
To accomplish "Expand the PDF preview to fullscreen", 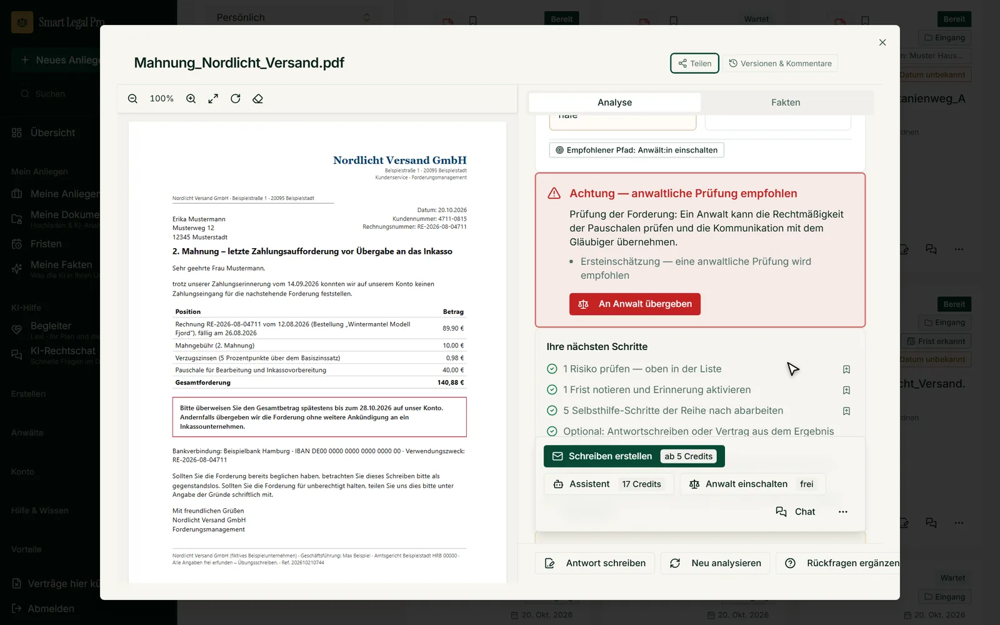I will click(213, 99).
